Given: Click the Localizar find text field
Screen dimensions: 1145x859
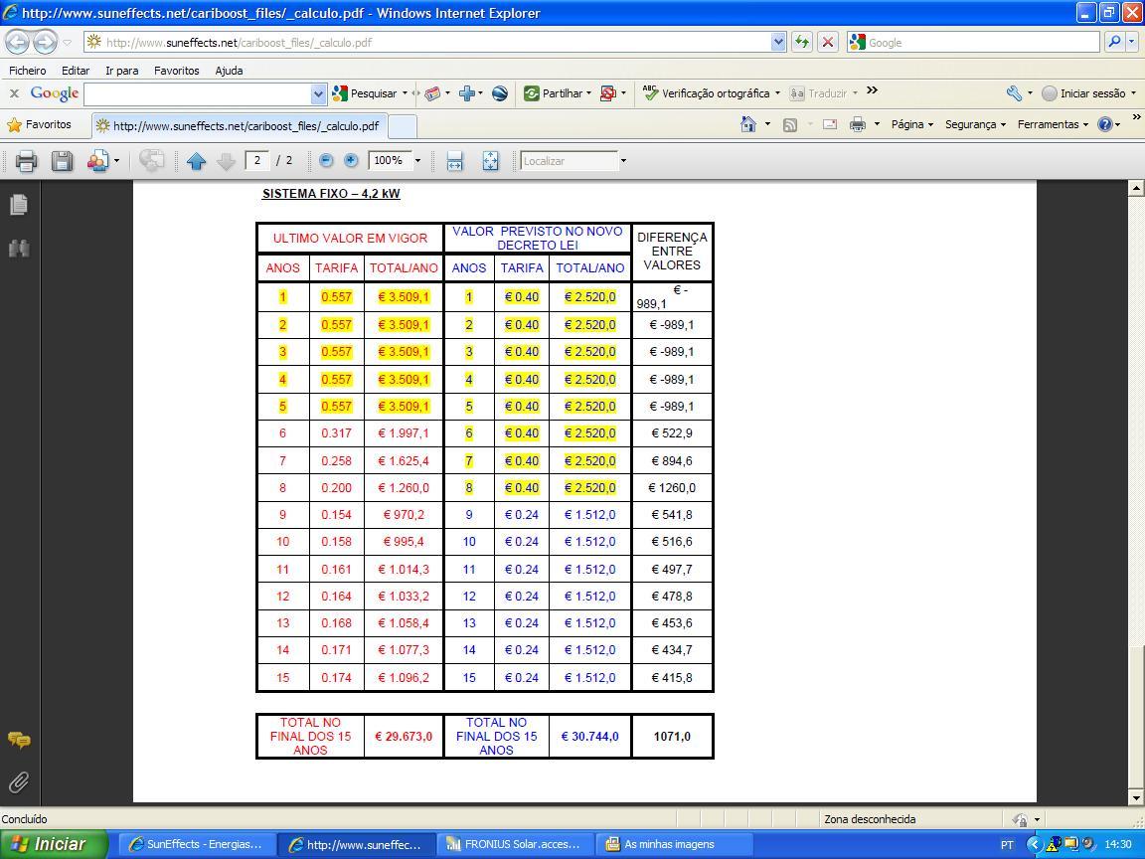Looking at the screenshot, I should [x=569, y=161].
